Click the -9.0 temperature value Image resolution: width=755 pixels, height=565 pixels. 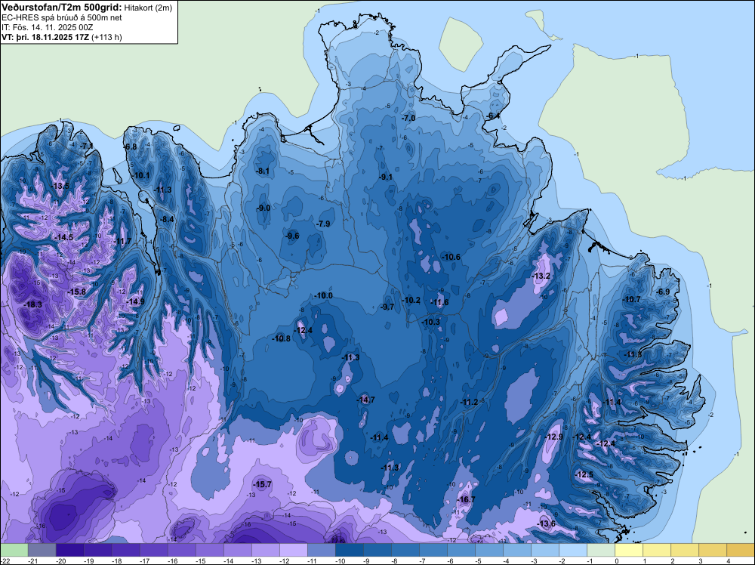click(263, 208)
